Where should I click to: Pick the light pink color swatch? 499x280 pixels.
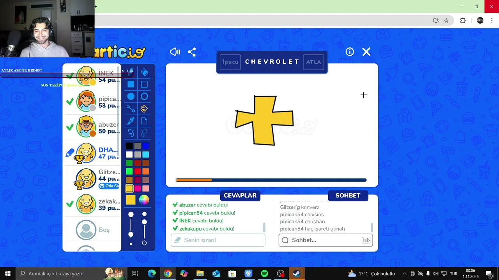point(146,188)
